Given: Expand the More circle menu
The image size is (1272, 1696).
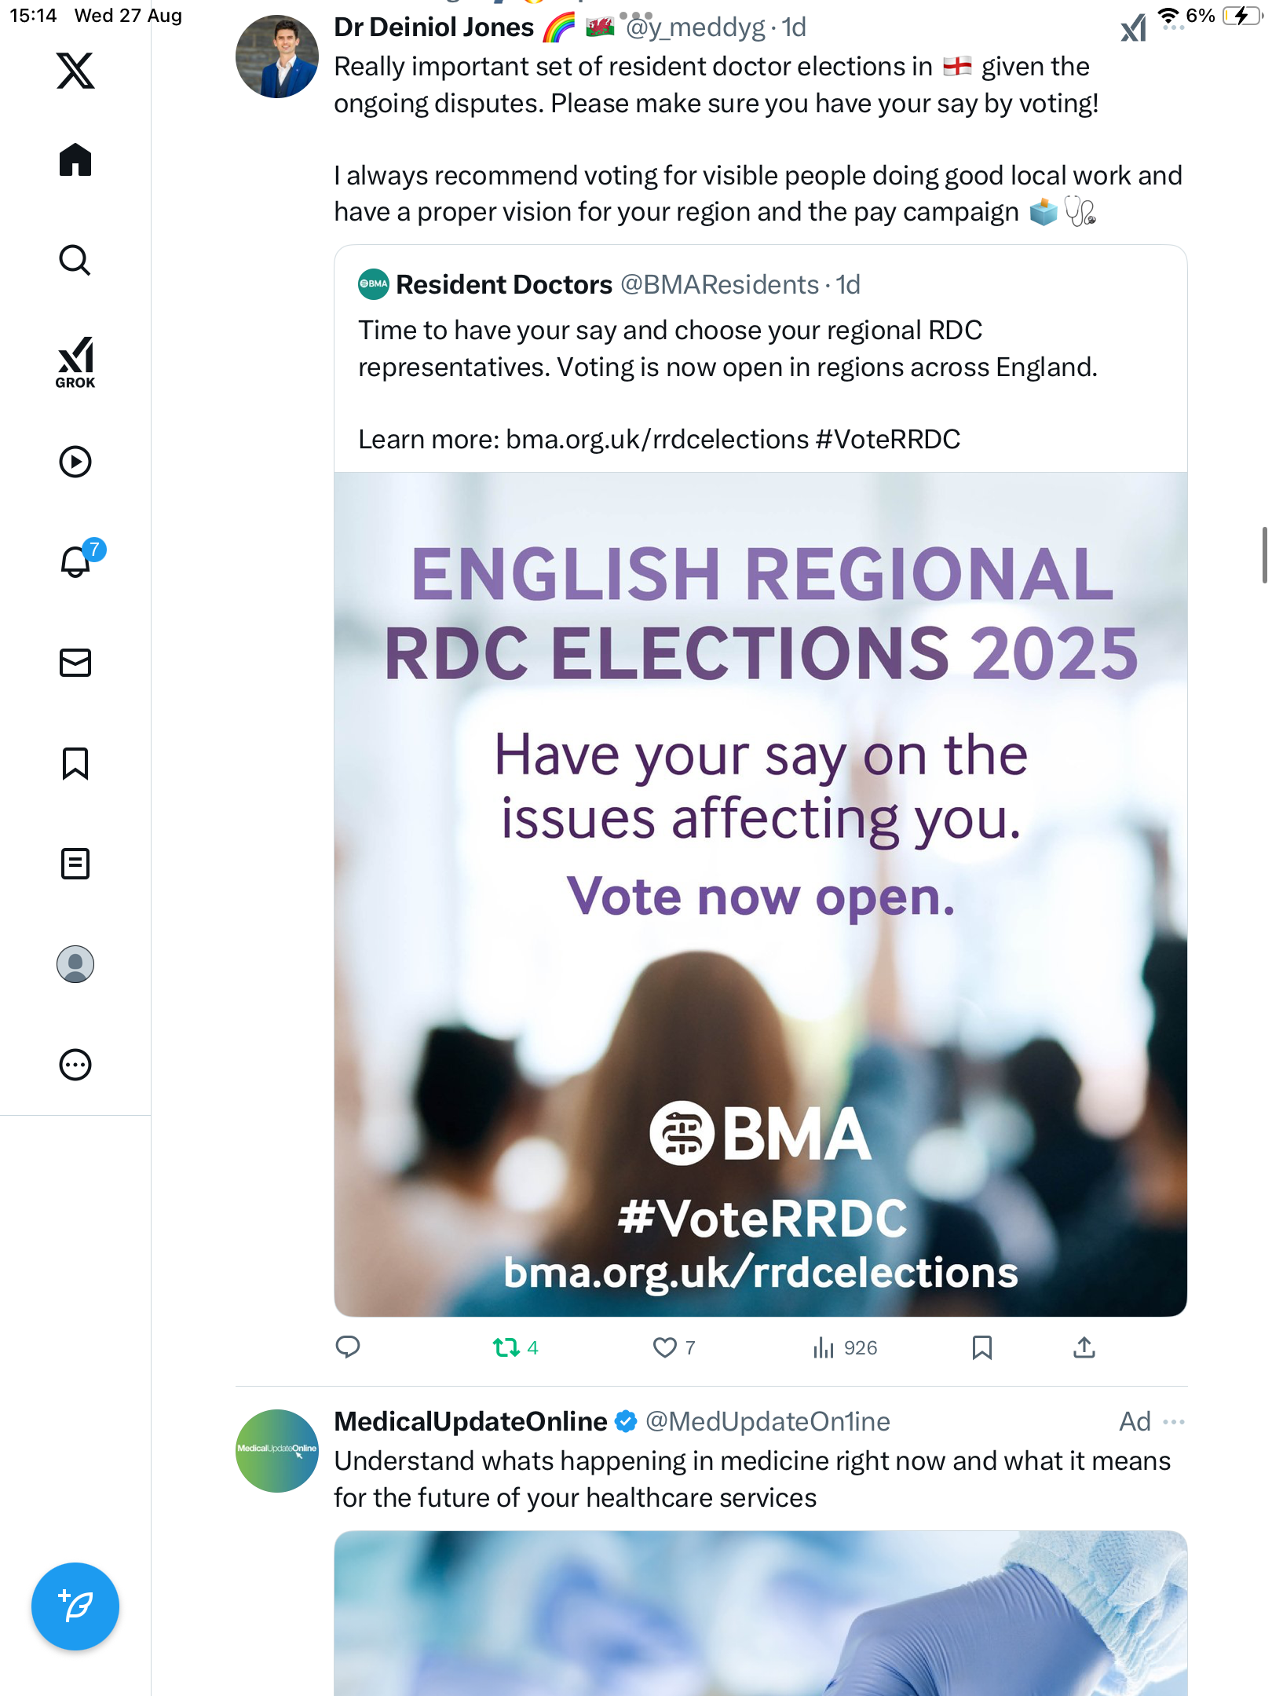Looking at the screenshot, I should [75, 1065].
